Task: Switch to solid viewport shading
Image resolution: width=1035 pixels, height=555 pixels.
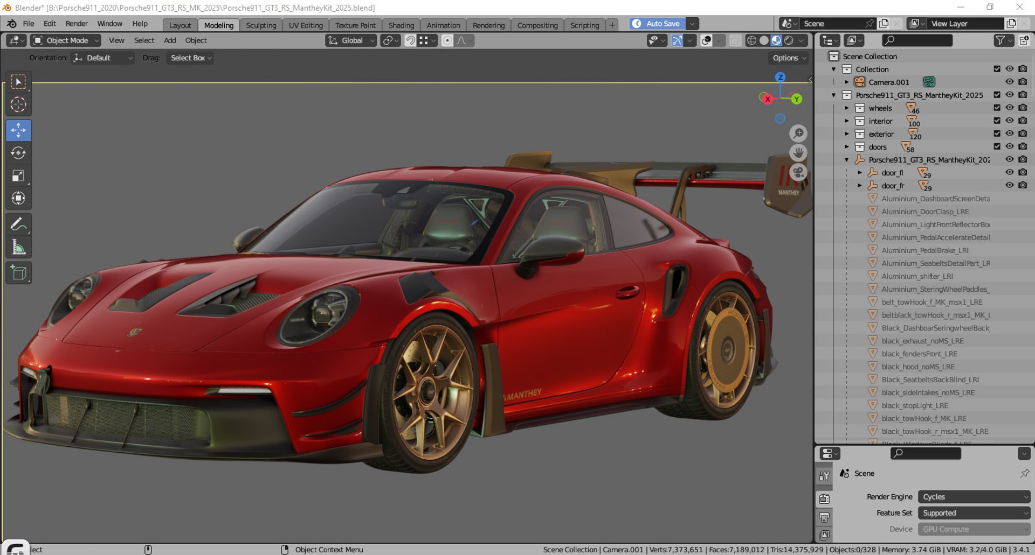Action: tap(764, 40)
